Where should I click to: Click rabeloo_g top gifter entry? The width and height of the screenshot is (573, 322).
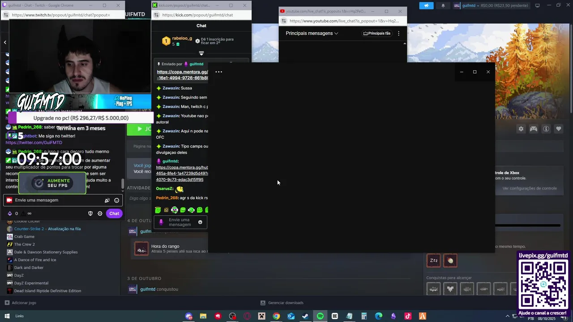pyautogui.click(x=177, y=41)
